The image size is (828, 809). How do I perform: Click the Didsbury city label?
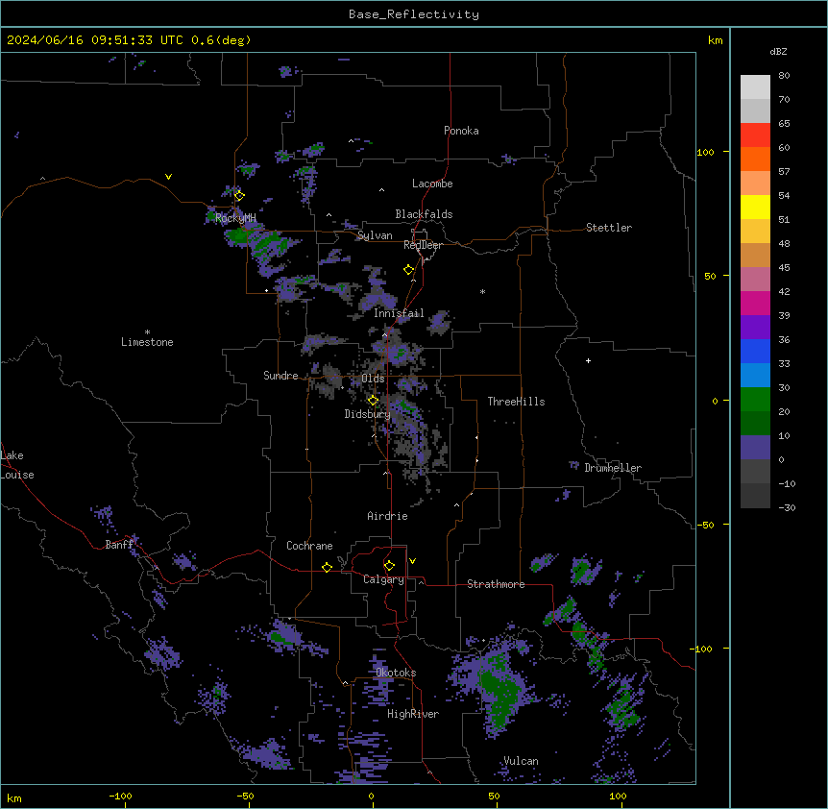(x=368, y=414)
